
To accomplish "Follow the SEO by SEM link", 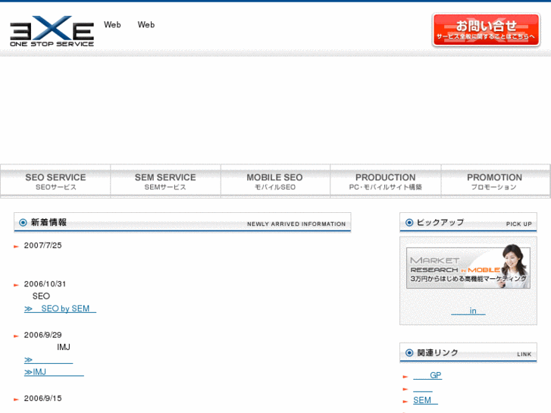I will point(60,308).
